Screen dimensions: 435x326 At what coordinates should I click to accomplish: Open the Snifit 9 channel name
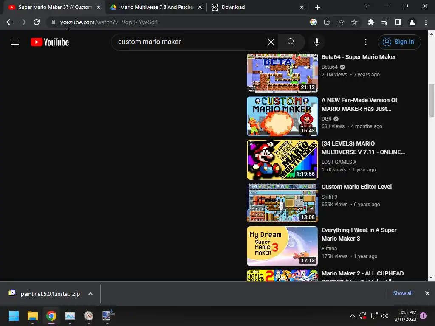329,197
